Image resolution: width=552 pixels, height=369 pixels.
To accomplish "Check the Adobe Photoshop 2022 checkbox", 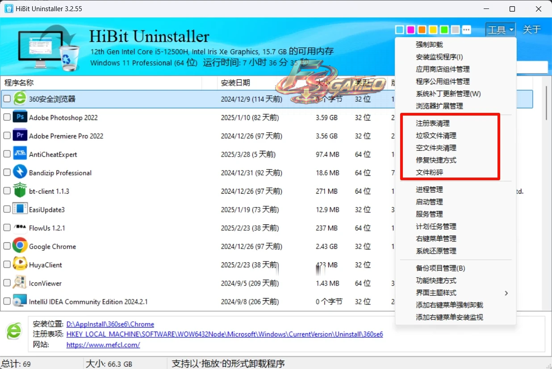I will (7, 117).
